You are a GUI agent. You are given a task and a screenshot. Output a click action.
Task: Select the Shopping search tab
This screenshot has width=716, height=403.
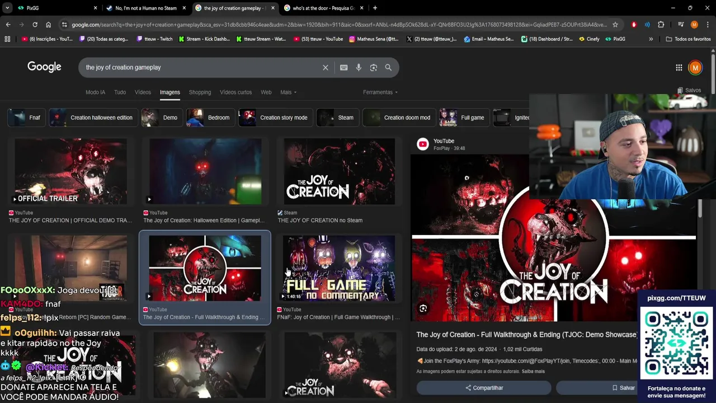200,92
